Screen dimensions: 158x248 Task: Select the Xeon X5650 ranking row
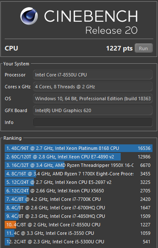coord(78,191)
